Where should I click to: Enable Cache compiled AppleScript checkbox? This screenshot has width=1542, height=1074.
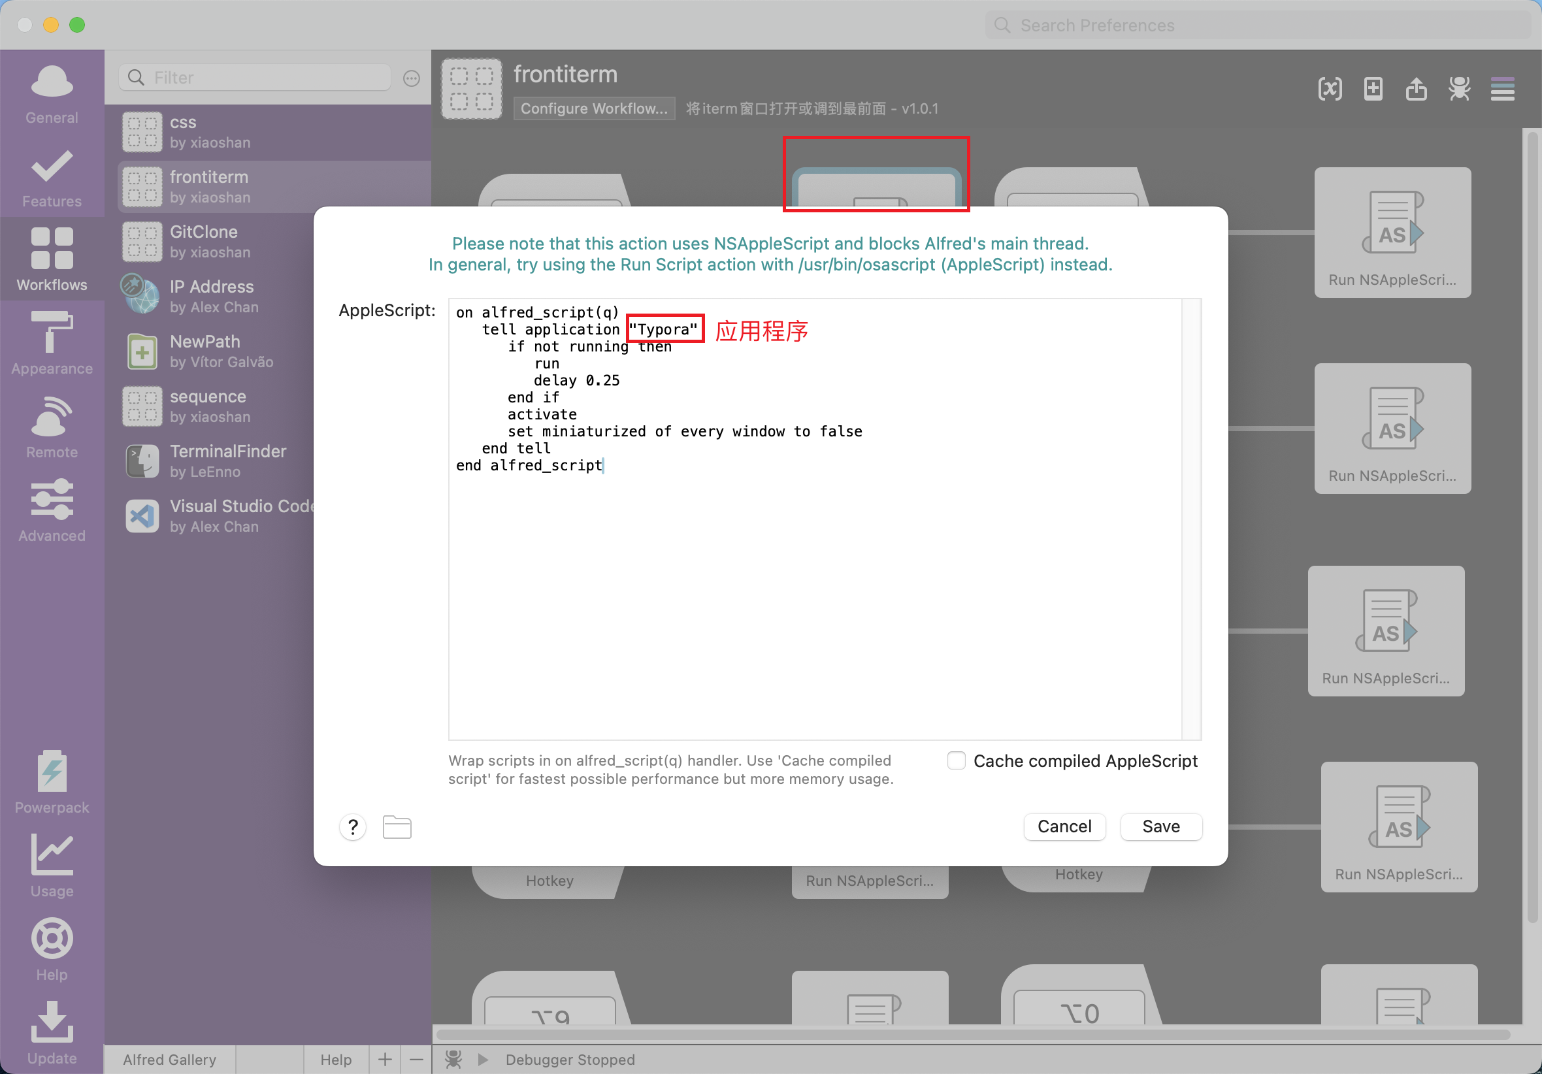[957, 760]
